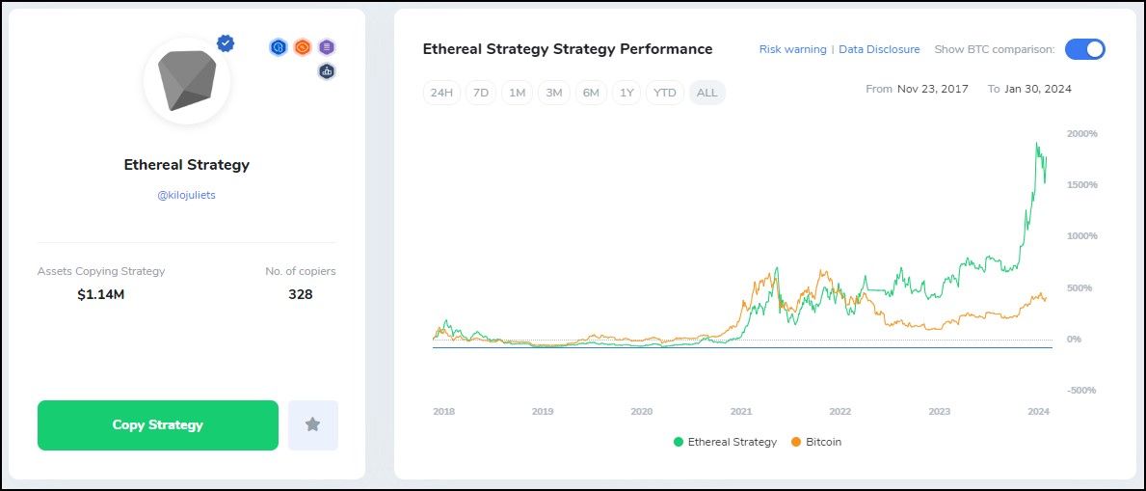
Task: Click the purple list hexagon badge
Action: pos(327,46)
